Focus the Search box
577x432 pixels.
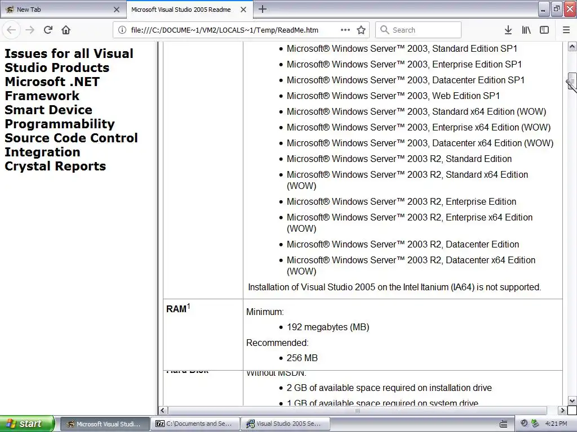click(x=419, y=30)
